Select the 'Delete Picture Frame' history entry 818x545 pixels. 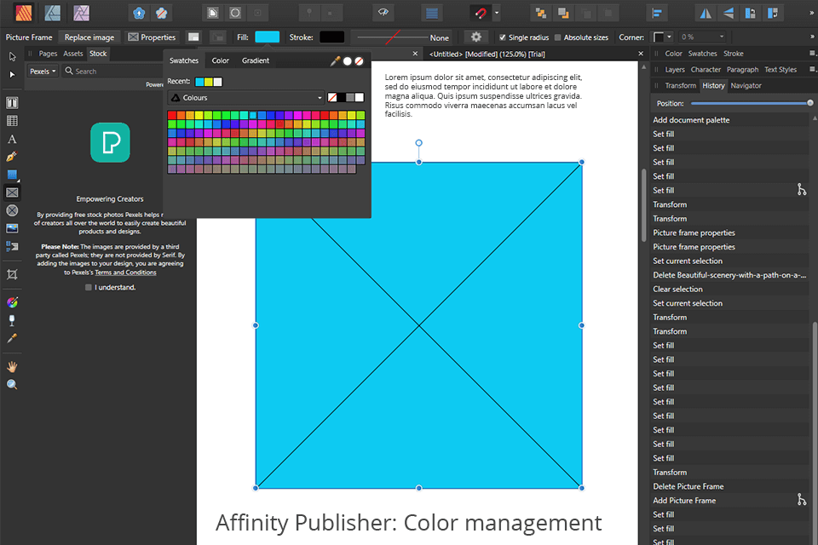(729, 486)
